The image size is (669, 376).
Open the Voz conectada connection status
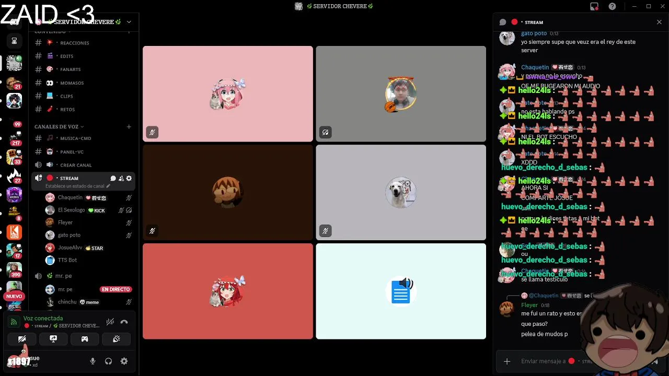point(43,318)
